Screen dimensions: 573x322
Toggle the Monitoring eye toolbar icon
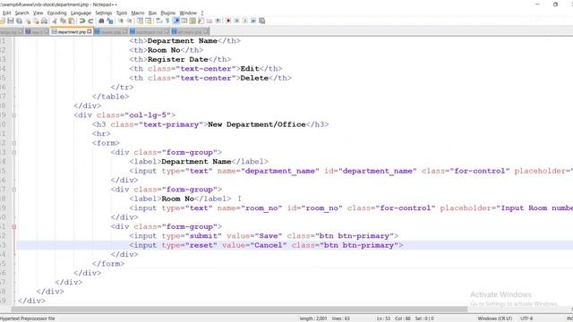(x=218, y=21)
